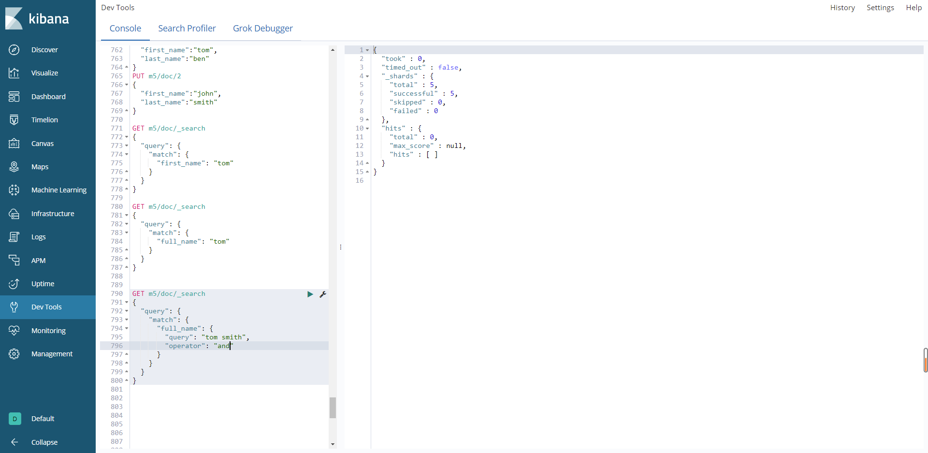Image resolution: width=928 pixels, height=453 pixels.
Task: Open Management gear icon
Action: click(14, 354)
